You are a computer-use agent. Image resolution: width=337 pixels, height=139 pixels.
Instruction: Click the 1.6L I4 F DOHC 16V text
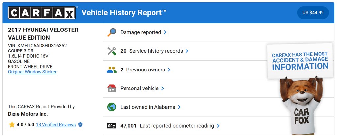[x=28, y=56]
